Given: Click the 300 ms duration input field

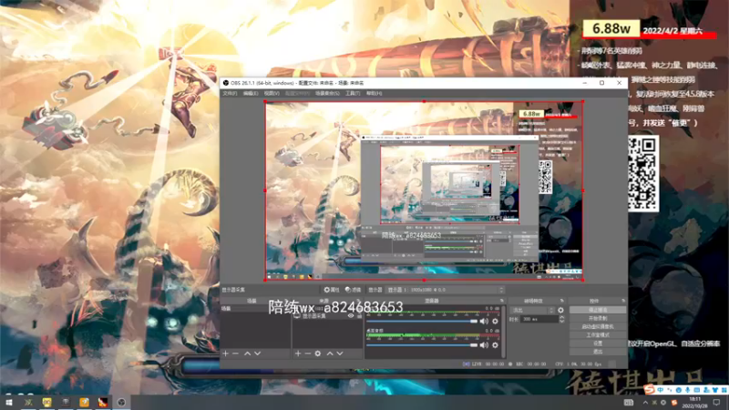Looking at the screenshot, I should [539, 320].
